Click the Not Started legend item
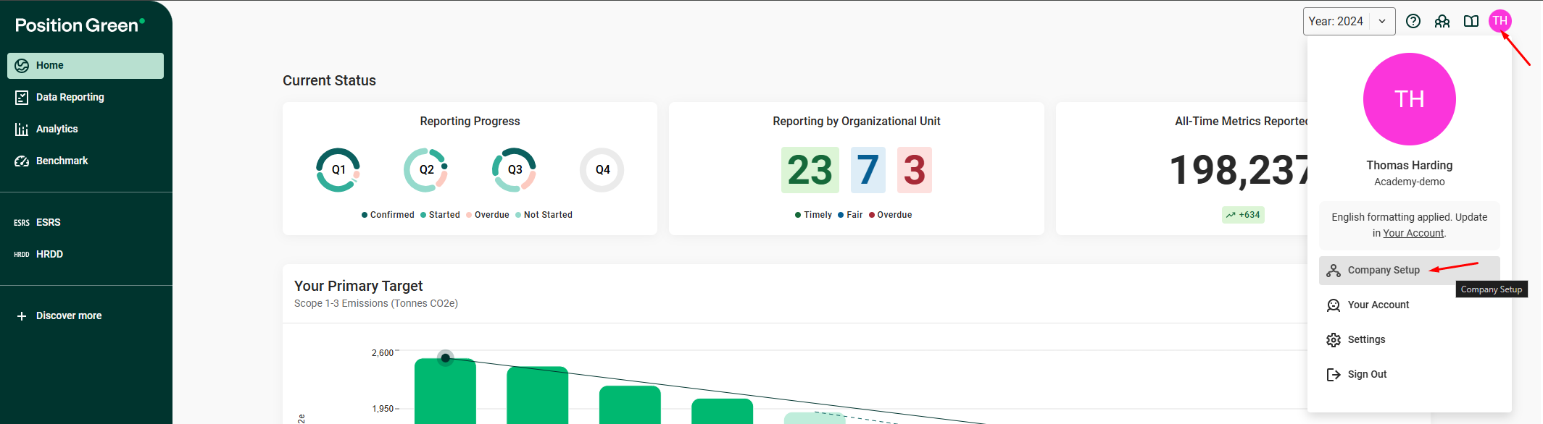 pyautogui.click(x=544, y=215)
